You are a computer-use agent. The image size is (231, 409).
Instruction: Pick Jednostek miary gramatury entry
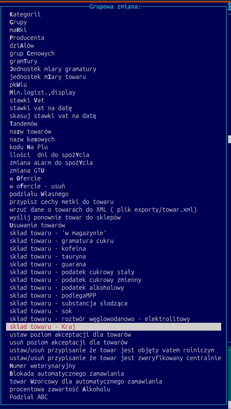[53, 69]
